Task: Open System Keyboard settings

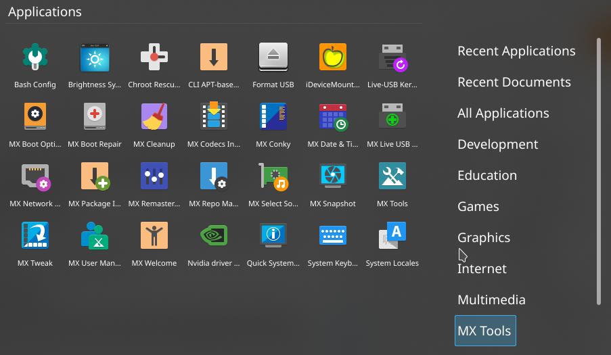Action: pyautogui.click(x=333, y=235)
